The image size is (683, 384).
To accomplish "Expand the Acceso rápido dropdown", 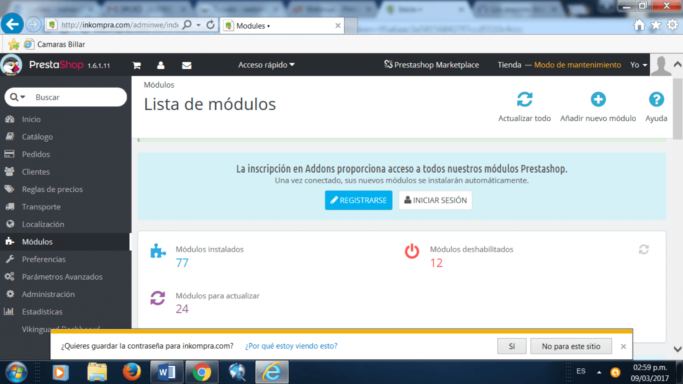I will click(x=266, y=65).
